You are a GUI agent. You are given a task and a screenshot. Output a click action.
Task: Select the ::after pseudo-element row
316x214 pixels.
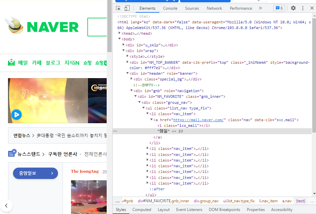click(x=157, y=189)
